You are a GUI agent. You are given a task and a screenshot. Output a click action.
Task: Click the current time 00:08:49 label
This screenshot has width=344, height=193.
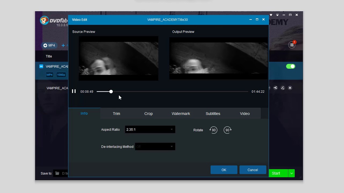click(x=87, y=92)
